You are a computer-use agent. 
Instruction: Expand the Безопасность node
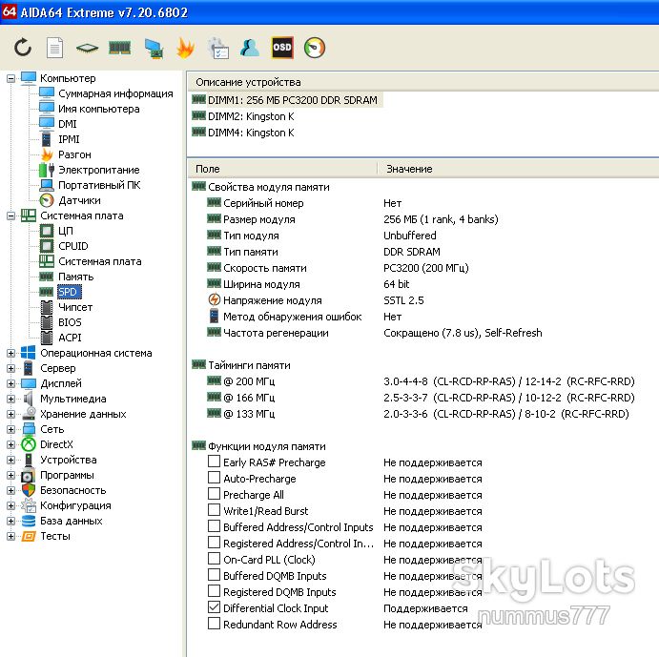(x=10, y=490)
